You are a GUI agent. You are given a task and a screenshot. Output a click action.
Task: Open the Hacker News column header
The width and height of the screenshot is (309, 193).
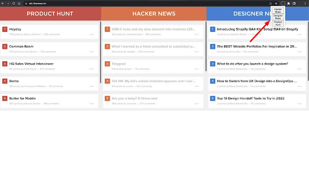point(154,14)
